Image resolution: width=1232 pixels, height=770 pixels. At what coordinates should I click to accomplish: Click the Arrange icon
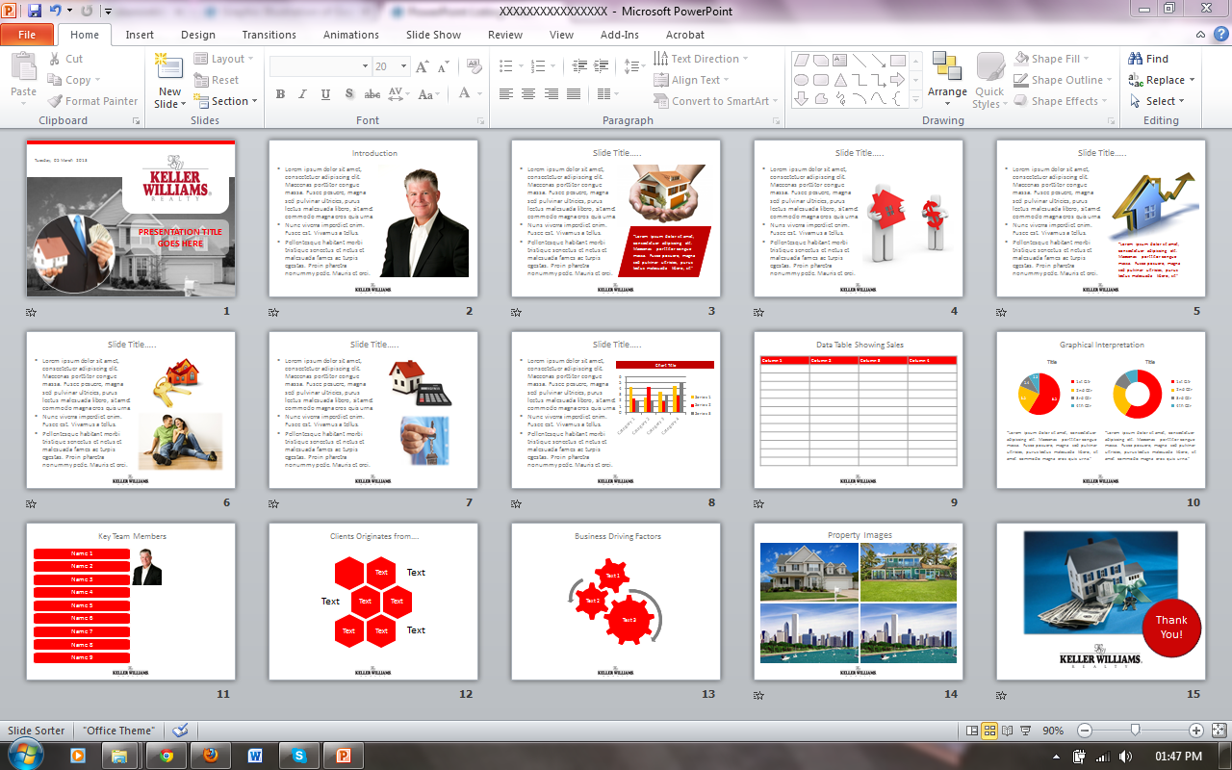pyautogui.click(x=947, y=65)
